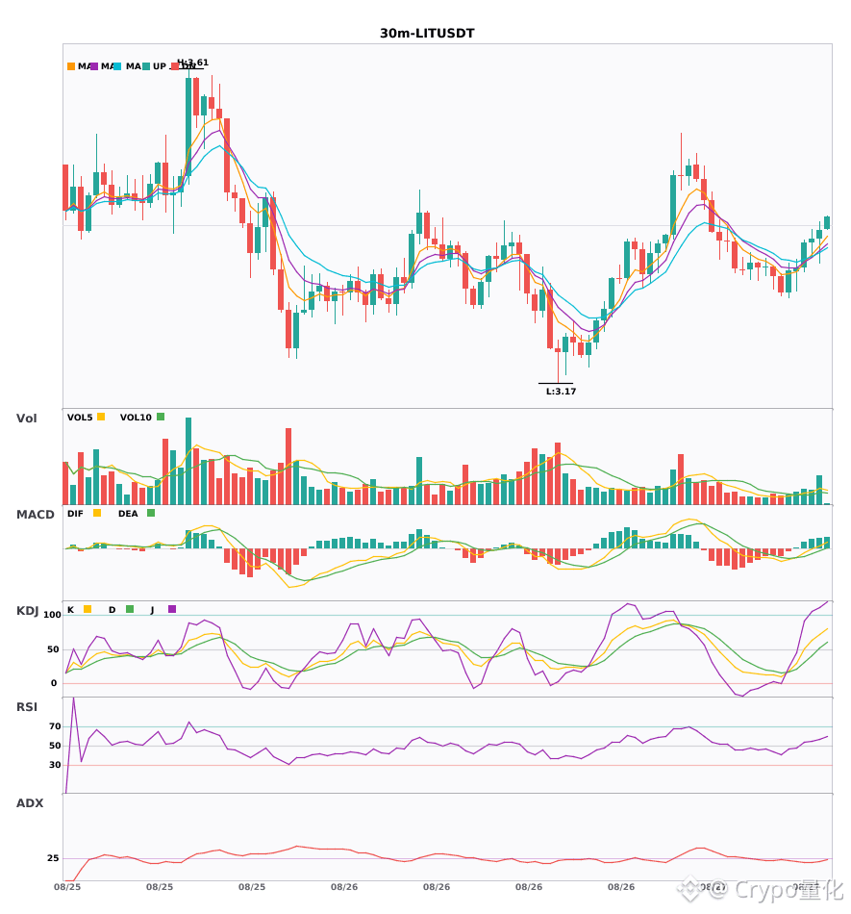
Task: Click the DIF legend label
Action: point(75,514)
